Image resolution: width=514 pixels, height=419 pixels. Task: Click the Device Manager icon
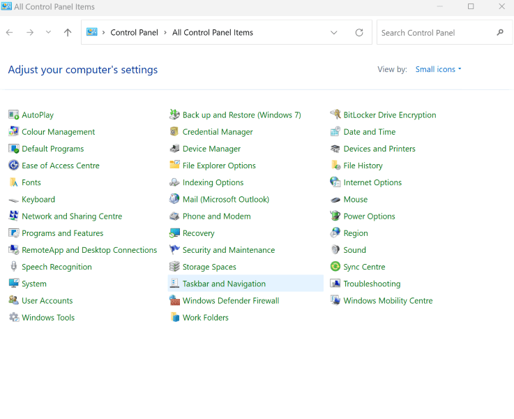tap(174, 149)
